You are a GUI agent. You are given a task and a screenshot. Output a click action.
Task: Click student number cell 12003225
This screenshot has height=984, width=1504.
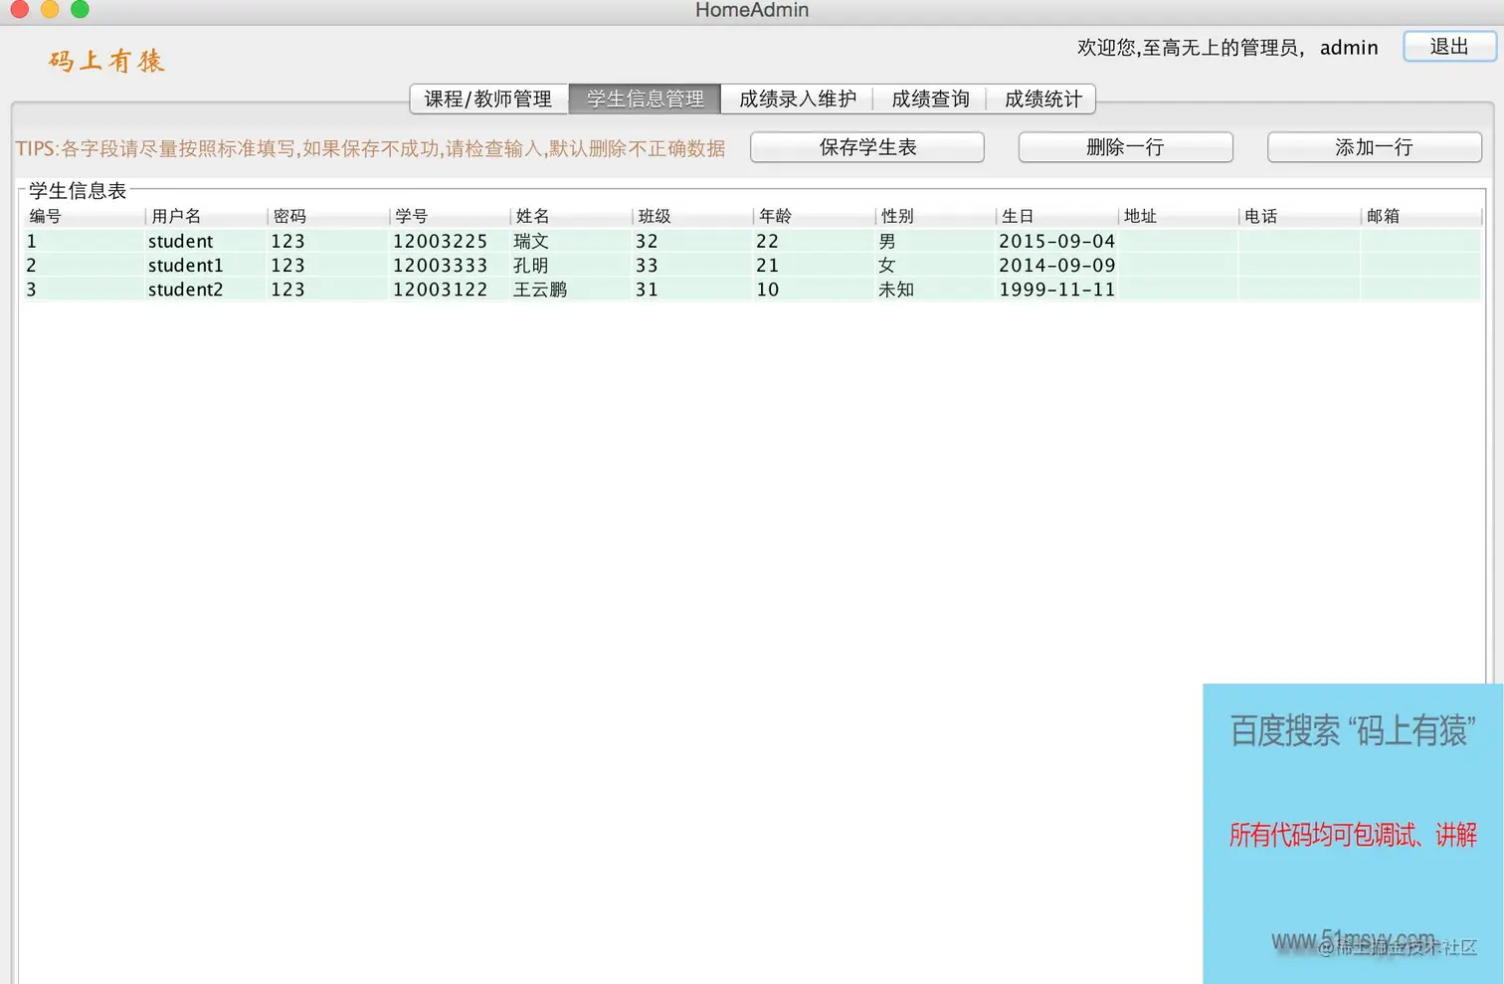point(450,241)
